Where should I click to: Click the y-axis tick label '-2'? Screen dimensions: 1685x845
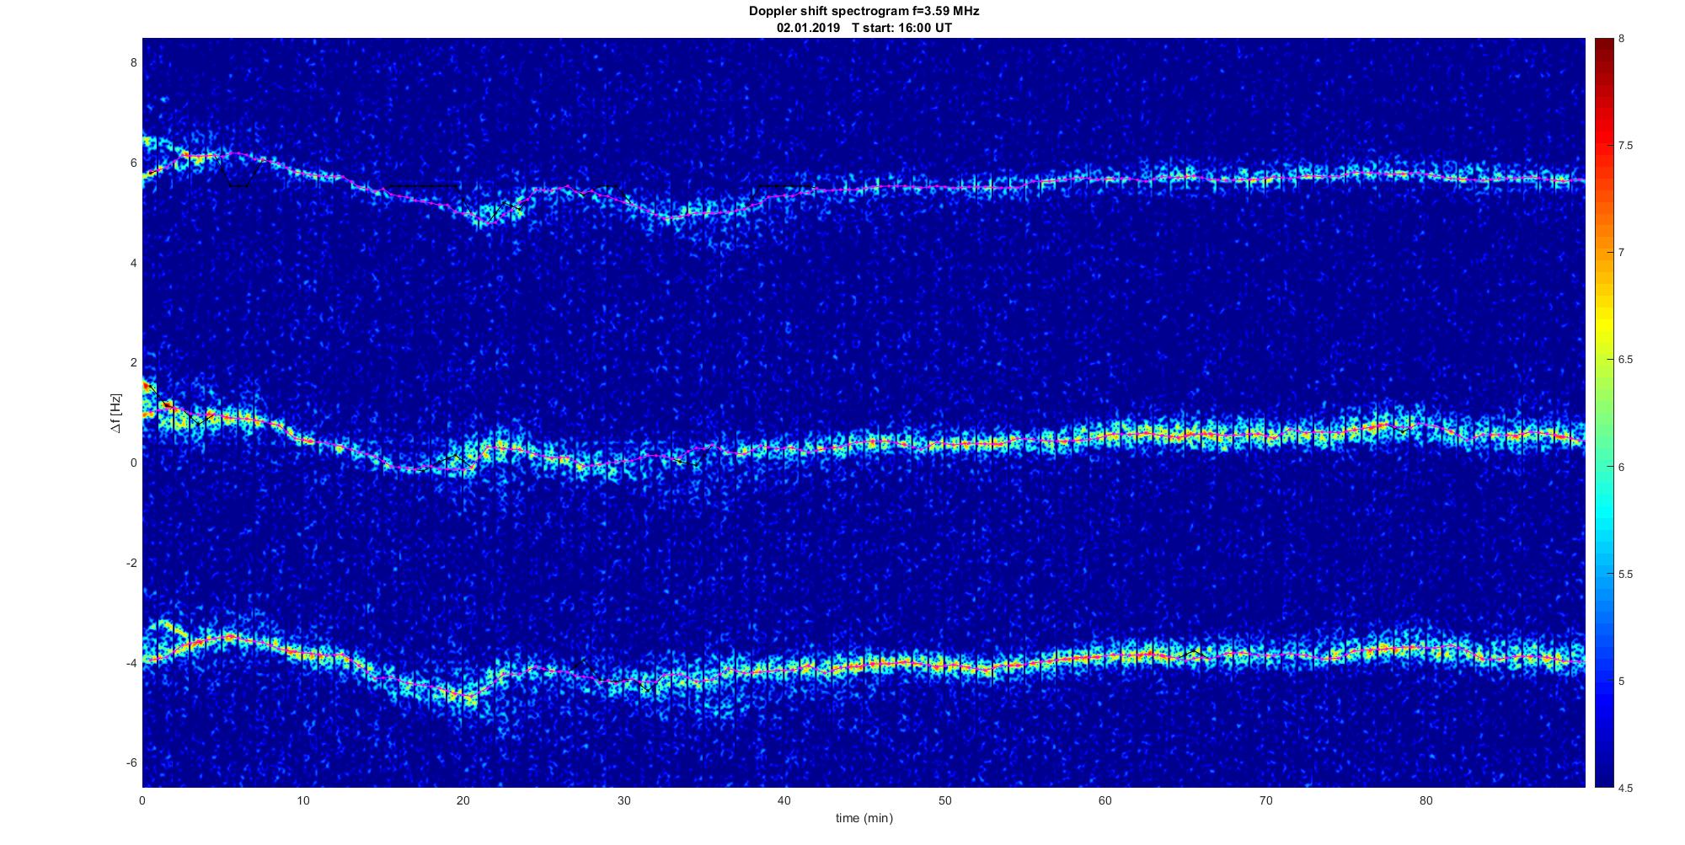click(131, 563)
